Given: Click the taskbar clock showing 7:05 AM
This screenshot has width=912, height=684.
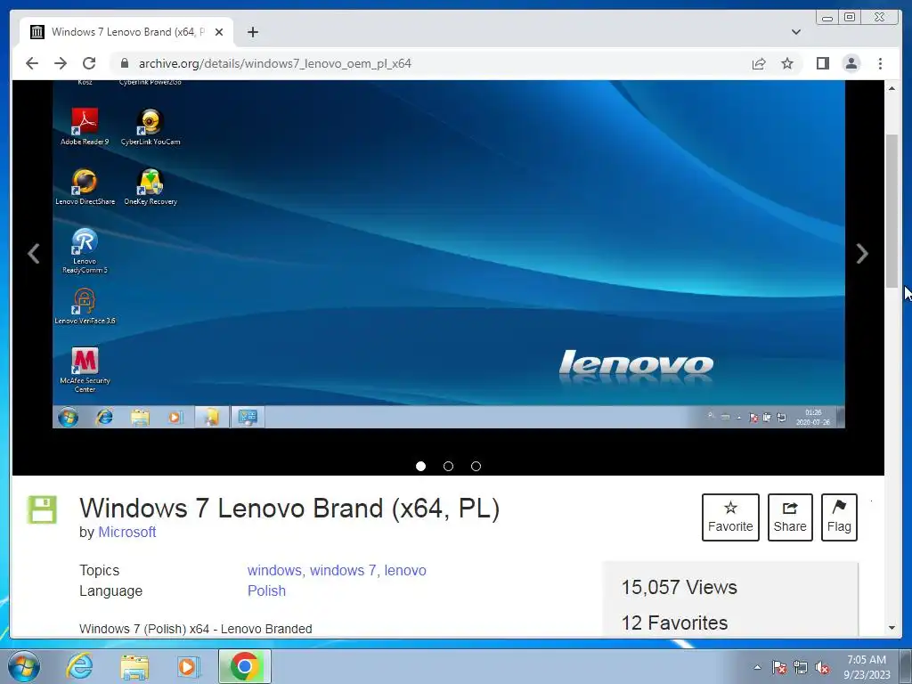Looking at the screenshot, I should [867, 667].
